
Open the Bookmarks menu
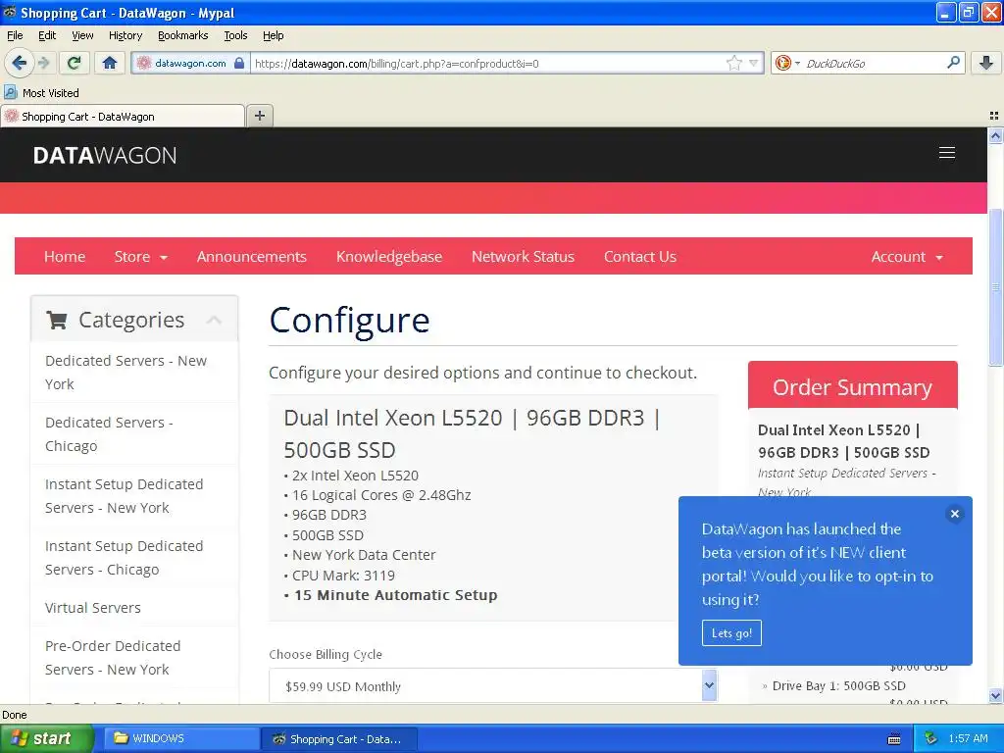click(182, 35)
